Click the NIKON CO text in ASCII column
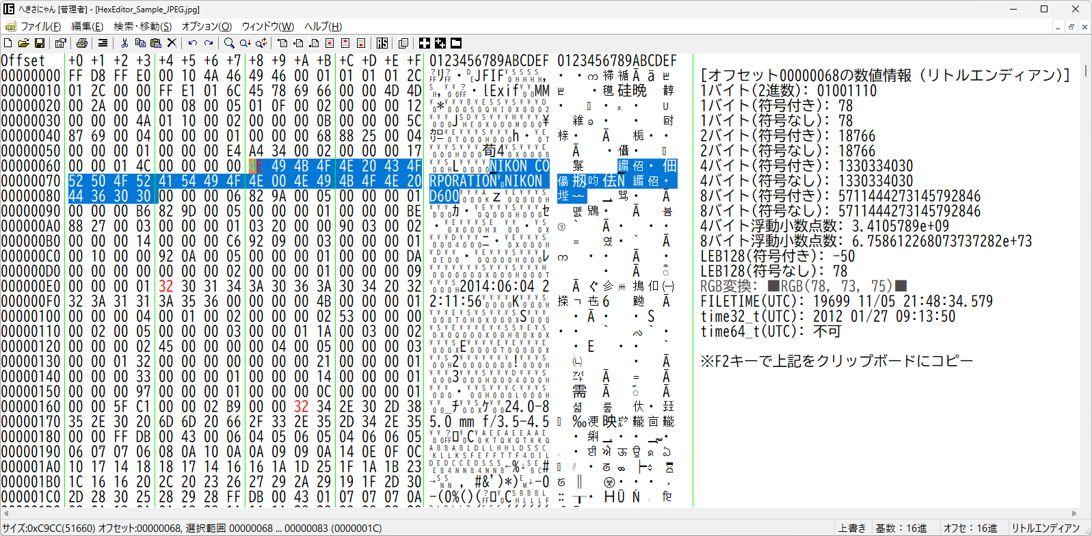The image size is (1092, 536). (520, 166)
